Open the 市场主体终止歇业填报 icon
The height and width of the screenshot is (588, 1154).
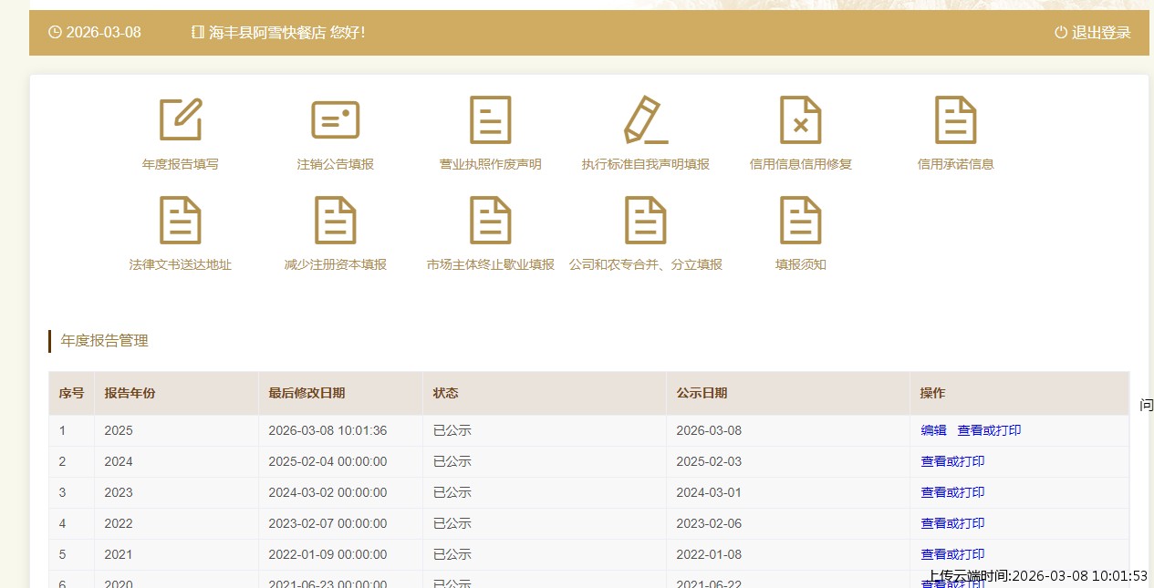click(x=491, y=221)
